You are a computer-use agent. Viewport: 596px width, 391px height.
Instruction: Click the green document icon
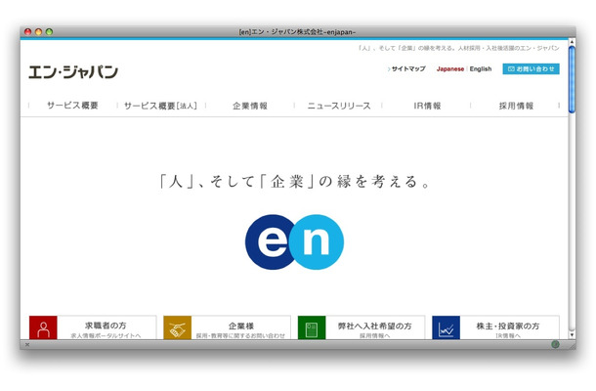tap(312, 327)
